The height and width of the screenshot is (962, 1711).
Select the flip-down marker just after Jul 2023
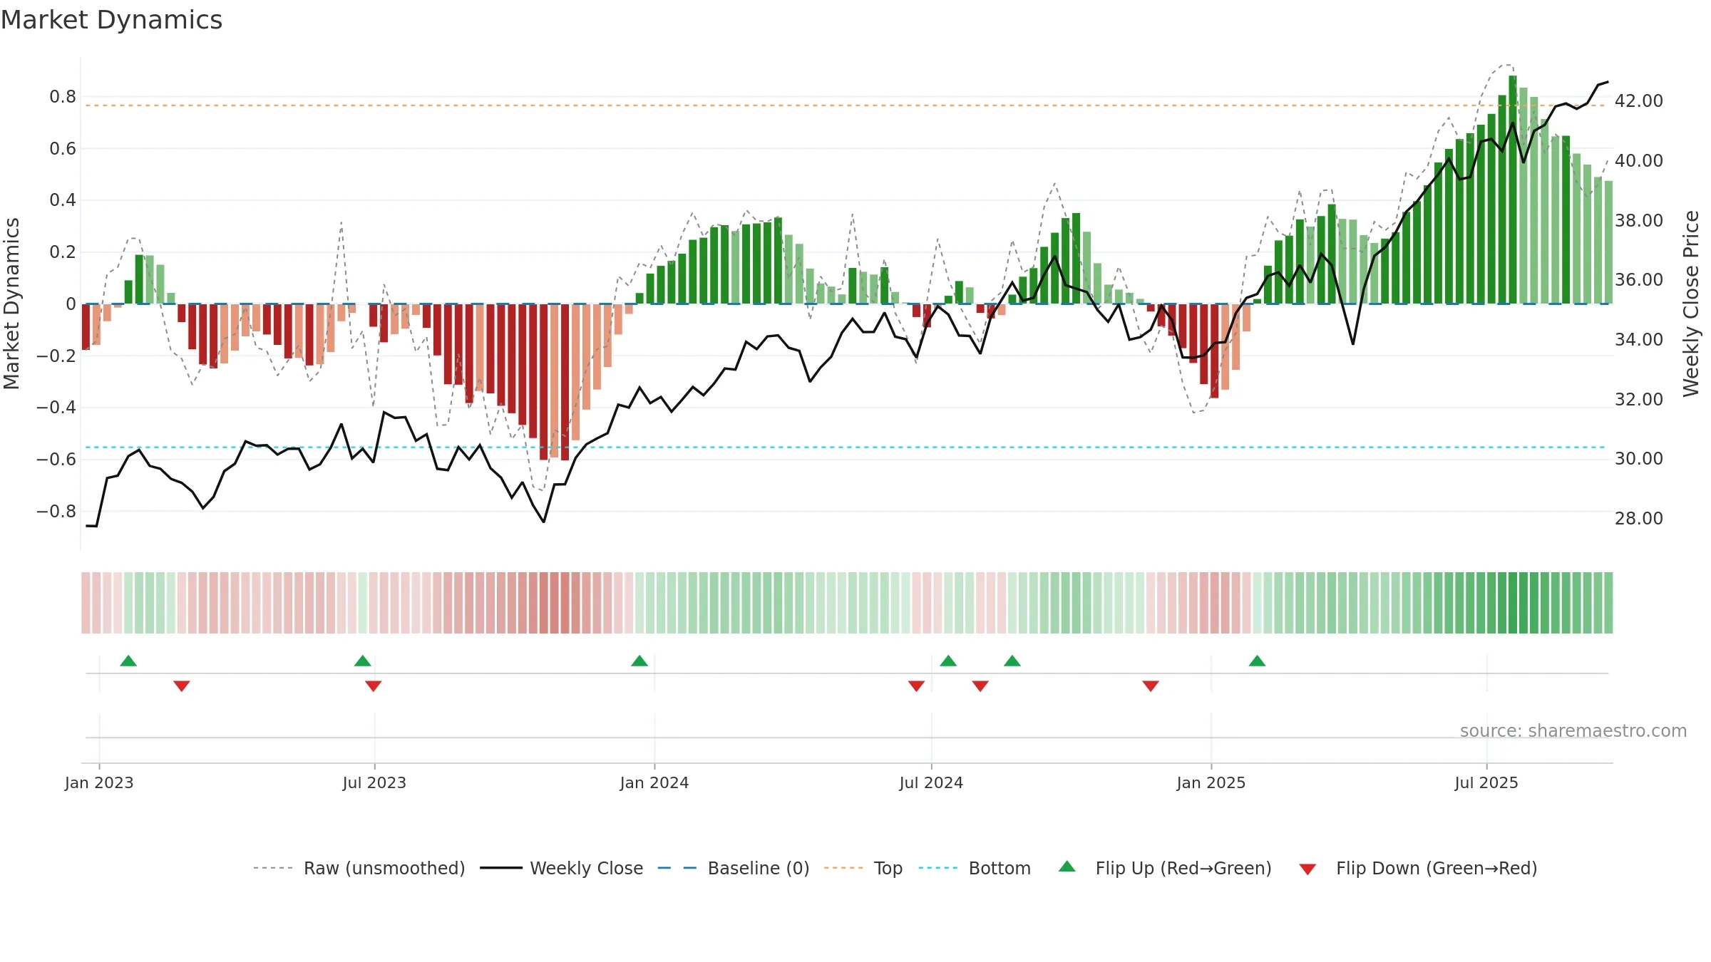coord(374,686)
